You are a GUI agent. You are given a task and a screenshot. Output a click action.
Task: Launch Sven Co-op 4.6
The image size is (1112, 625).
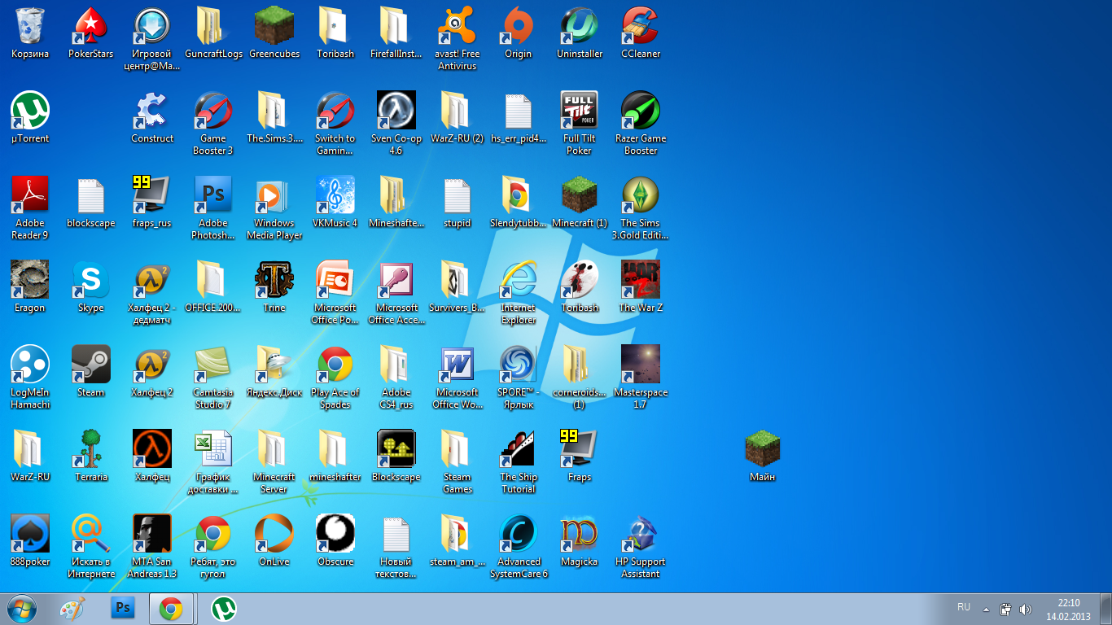396,111
